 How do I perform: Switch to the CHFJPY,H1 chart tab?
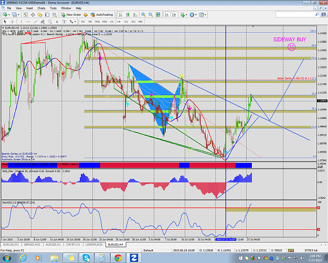[73, 245]
